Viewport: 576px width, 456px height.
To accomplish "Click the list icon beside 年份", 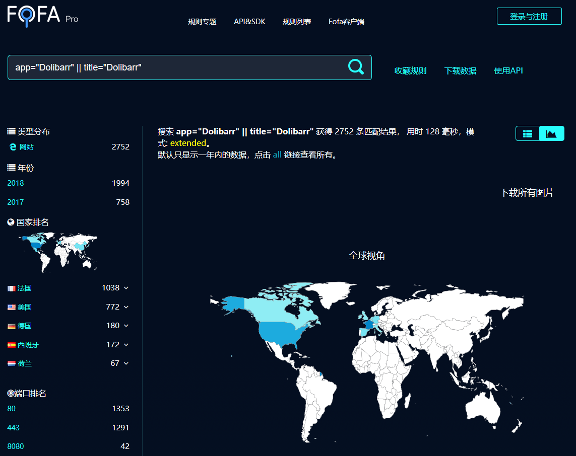I will 12,168.
